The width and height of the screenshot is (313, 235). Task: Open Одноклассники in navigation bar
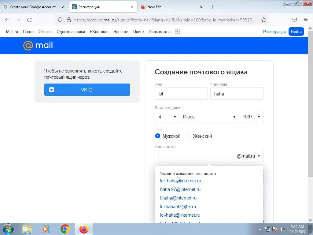click(x=71, y=32)
